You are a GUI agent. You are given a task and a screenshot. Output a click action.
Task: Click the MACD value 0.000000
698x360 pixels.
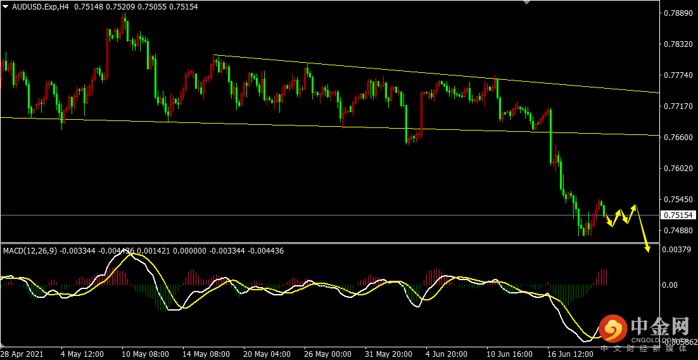(189, 251)
